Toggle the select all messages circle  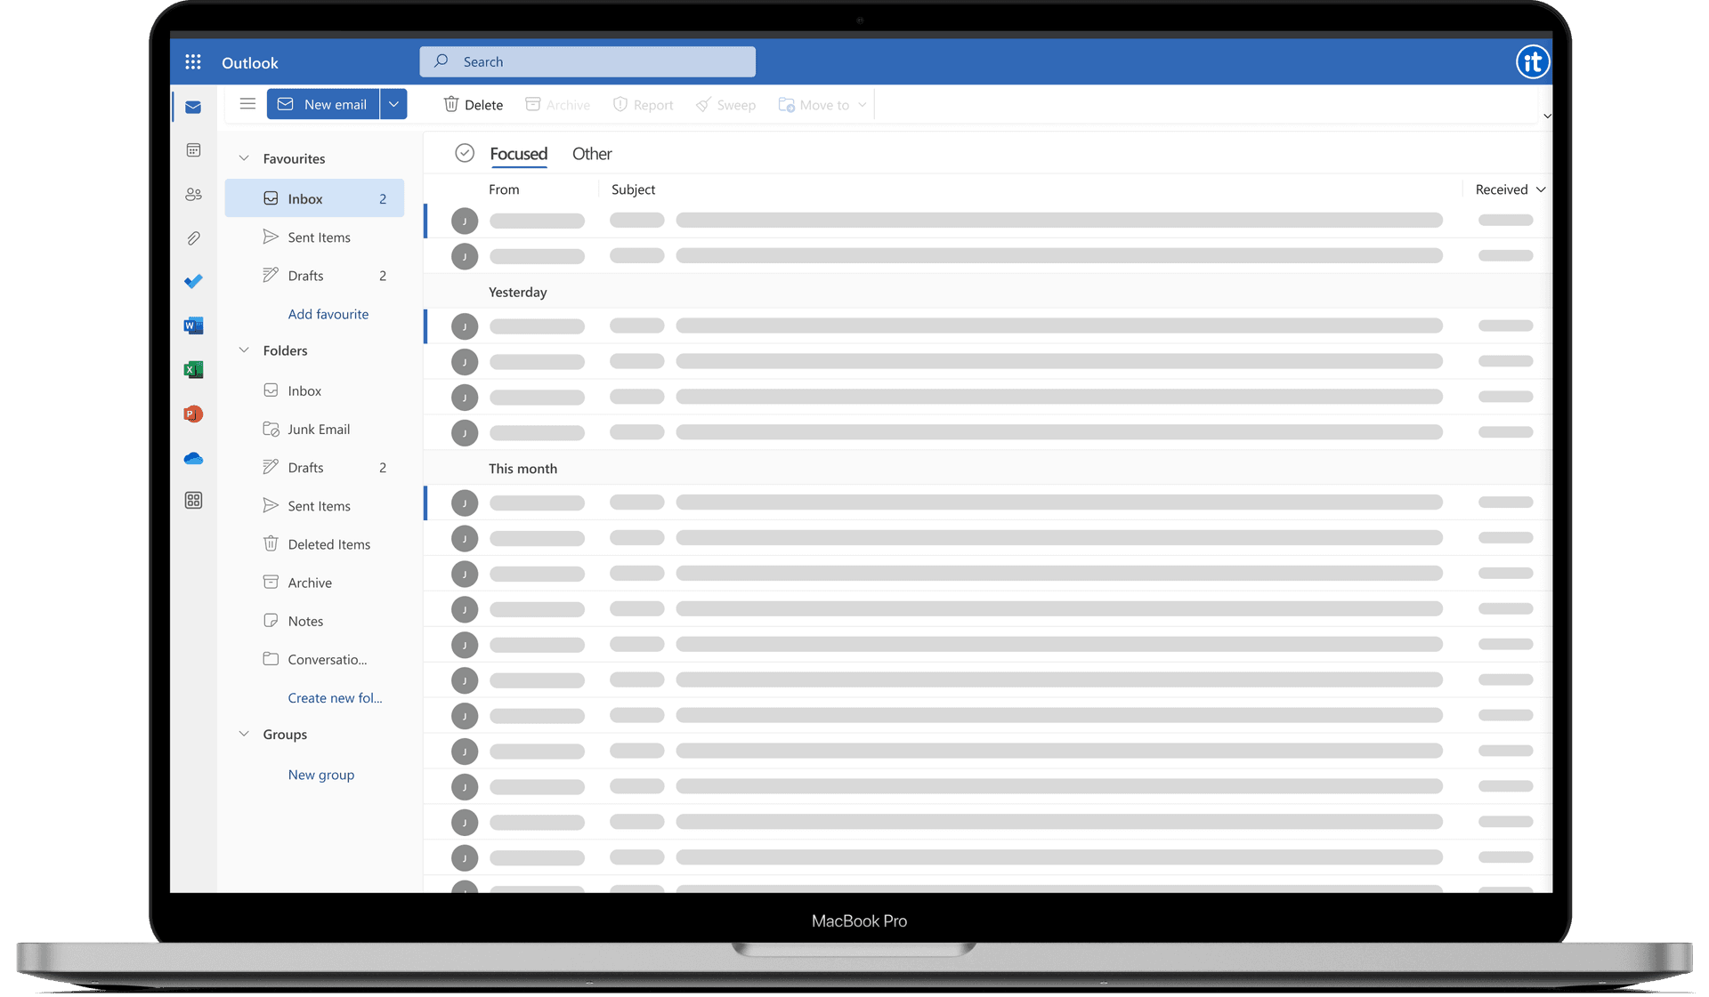[x=465, y=153]
